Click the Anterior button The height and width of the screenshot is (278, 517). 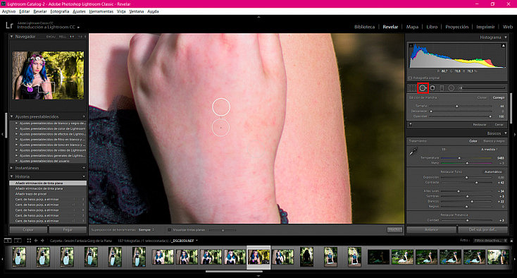[431, 229]
